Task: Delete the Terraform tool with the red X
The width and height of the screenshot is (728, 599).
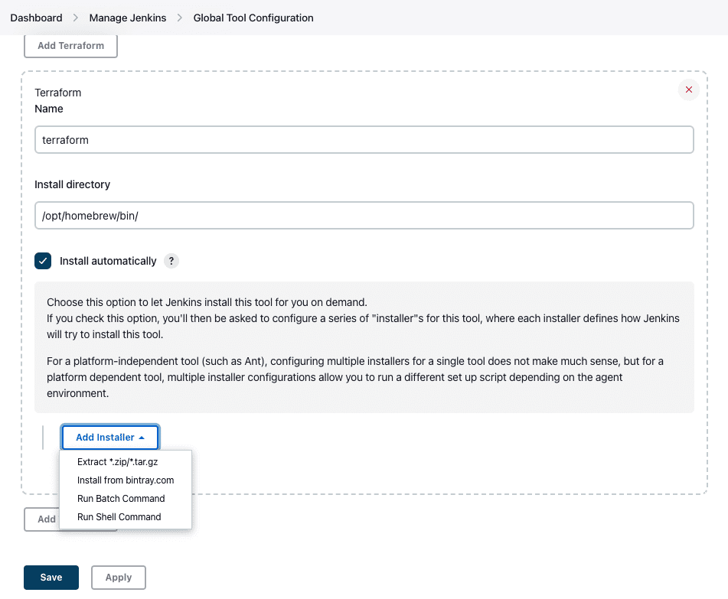Action: [688, 90]
